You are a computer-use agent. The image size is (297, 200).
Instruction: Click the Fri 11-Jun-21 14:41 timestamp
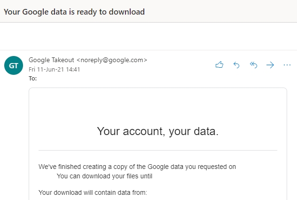(54, 70)
